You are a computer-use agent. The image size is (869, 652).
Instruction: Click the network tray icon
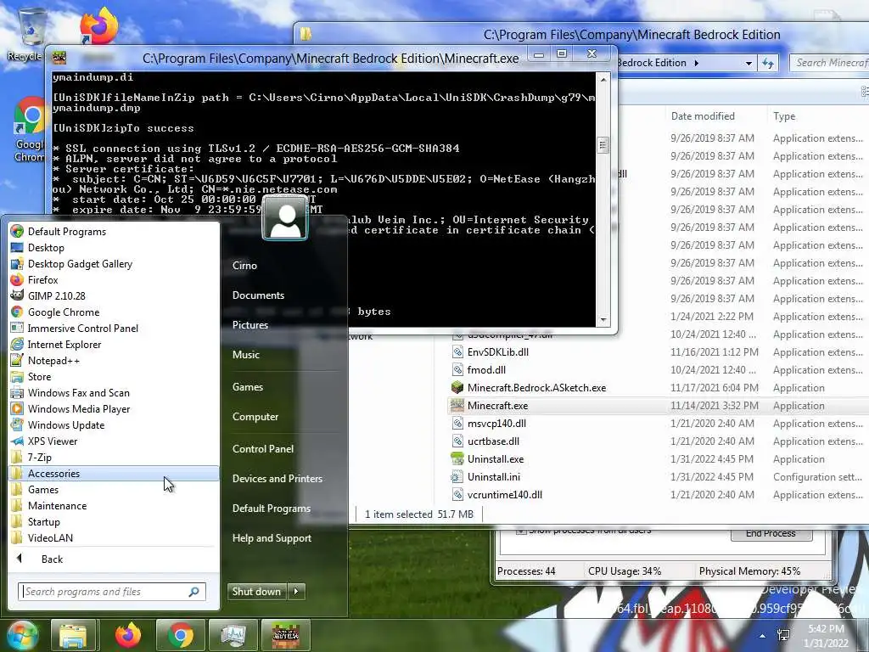click(x=783, y=635)
